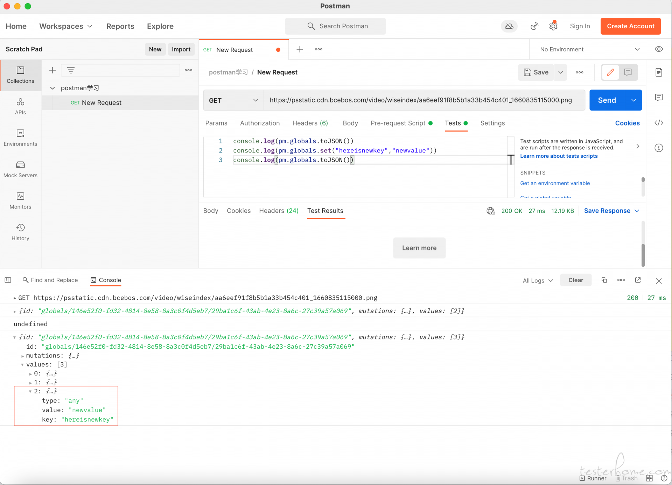This screenshot has width=672, height=485.
Task: Open help icon in status bar
Action: click(x=664, y=478)
